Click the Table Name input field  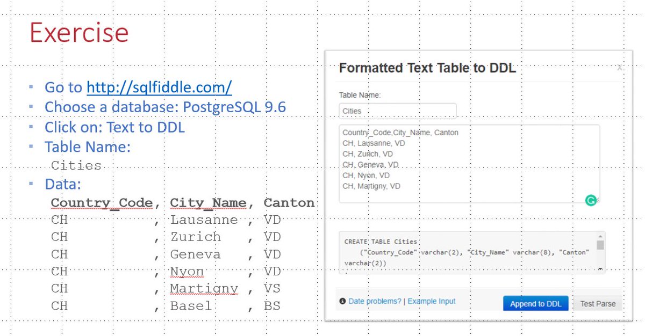[398, 111]
